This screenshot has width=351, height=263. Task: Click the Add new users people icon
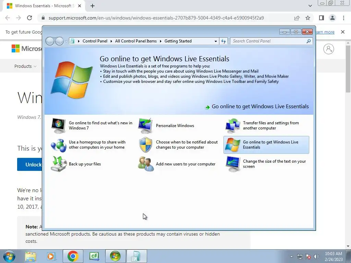point(146,164)
